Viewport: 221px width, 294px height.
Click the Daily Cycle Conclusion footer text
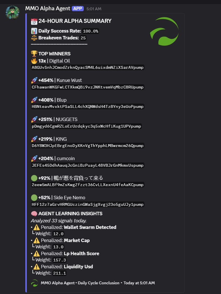(x=99, y=283)
